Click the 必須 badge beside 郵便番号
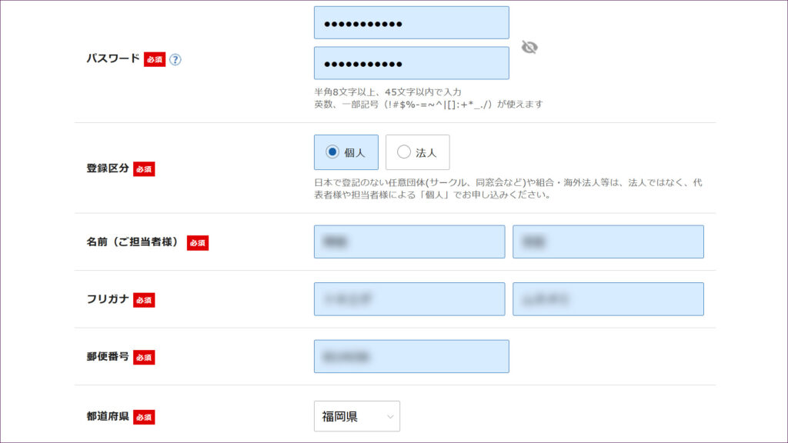This screenshot has width=788, height=443. (x=144, y=357)
